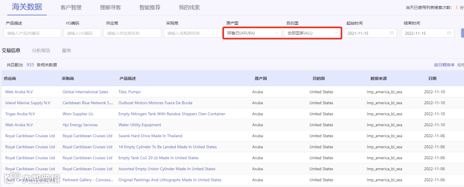Focus the HS编码 input field
This screenshot has height=187, width=464.
pos(82,33)
